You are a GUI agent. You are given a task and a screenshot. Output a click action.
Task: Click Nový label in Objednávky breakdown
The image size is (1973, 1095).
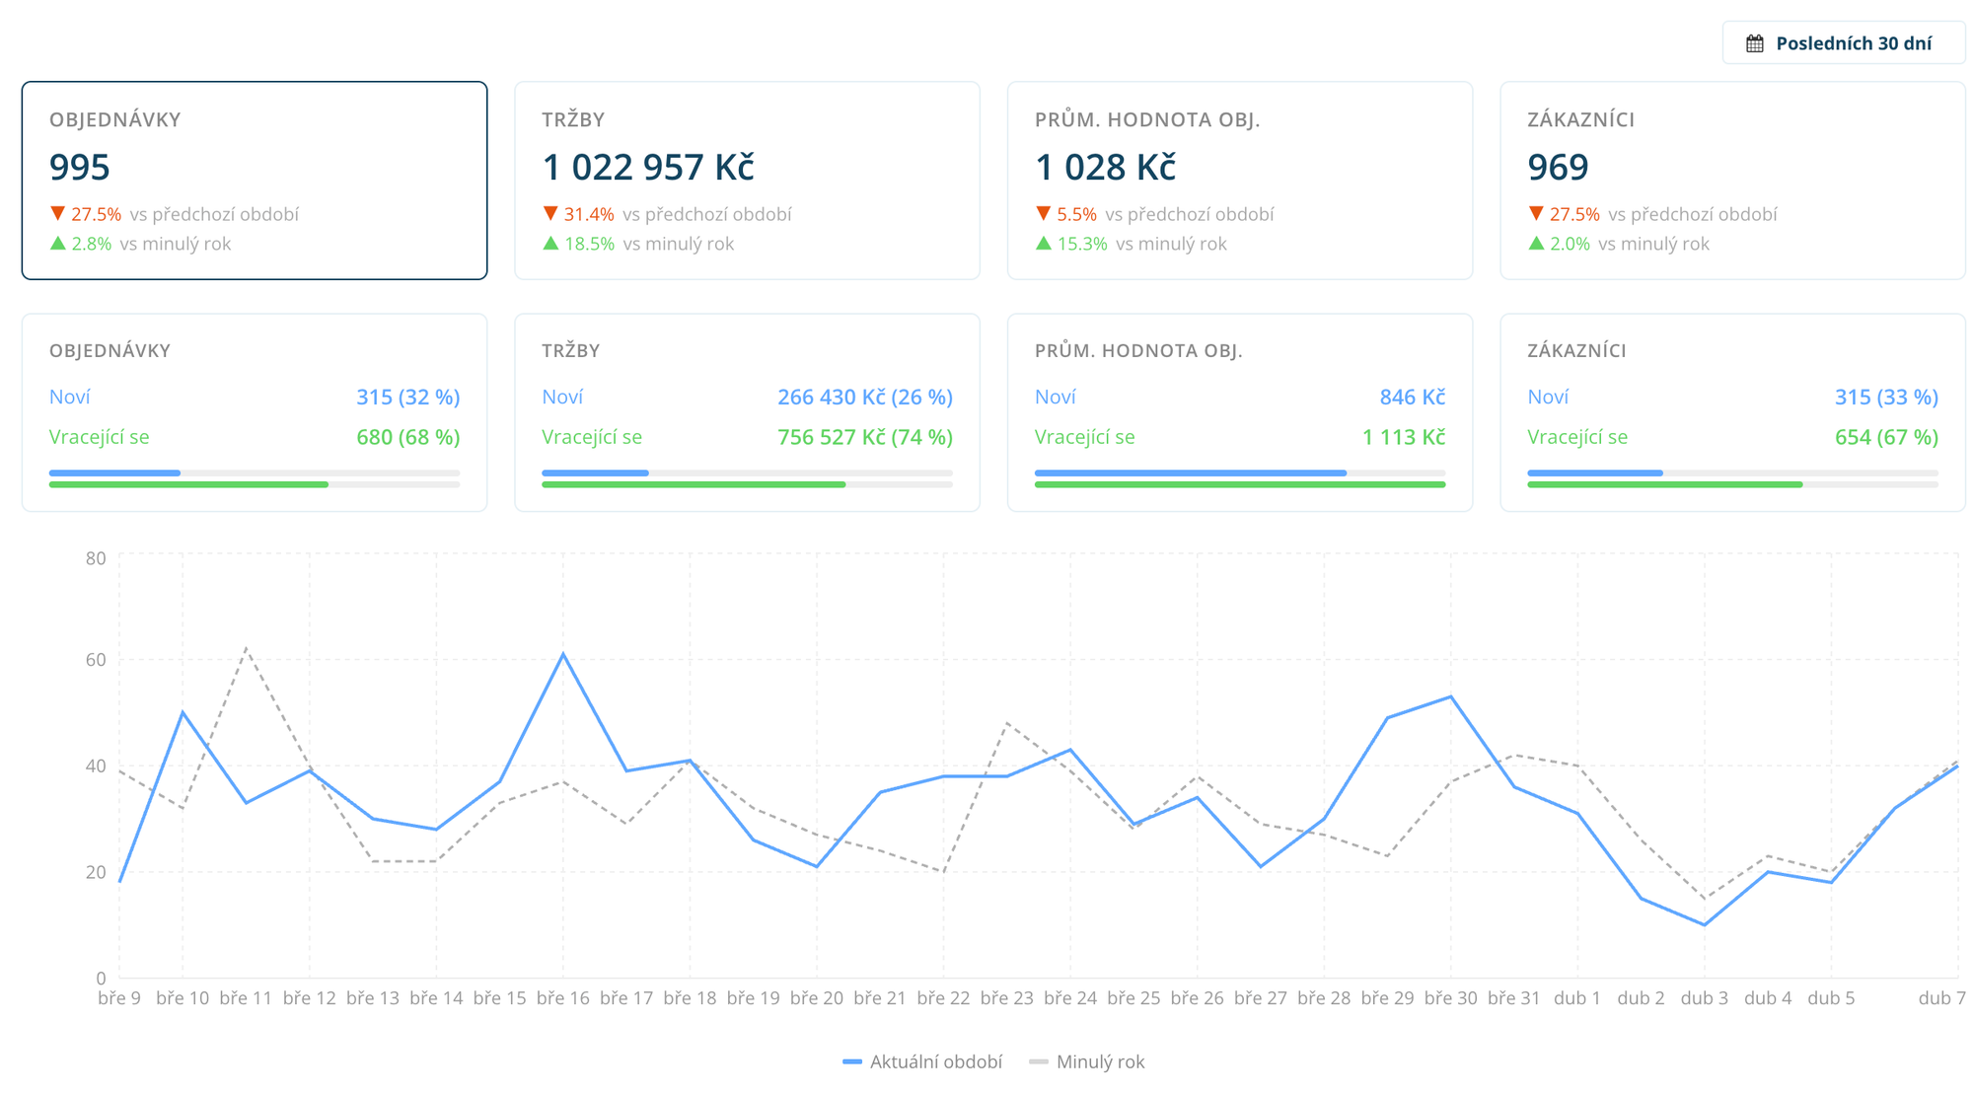[69, 397]
